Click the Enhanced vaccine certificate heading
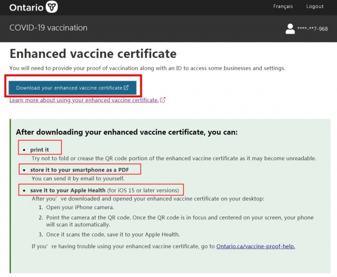The width and height of the screenshot is (337, 277). point(93,54)
